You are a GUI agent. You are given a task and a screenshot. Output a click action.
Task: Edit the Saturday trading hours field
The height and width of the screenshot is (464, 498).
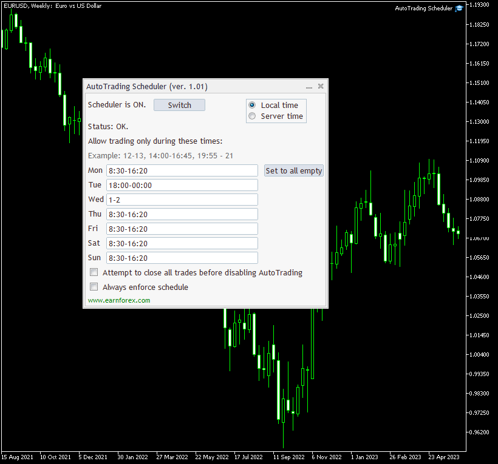click(182, 243)
